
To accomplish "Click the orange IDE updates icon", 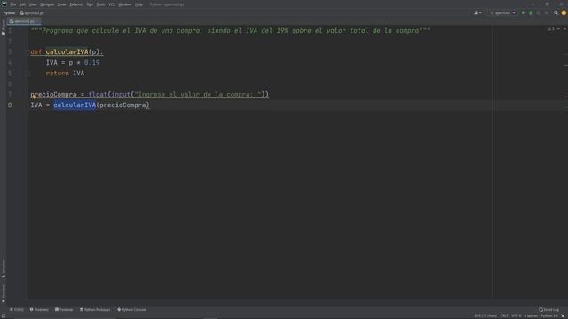I will pyautogui.click(x=564, y=13).
